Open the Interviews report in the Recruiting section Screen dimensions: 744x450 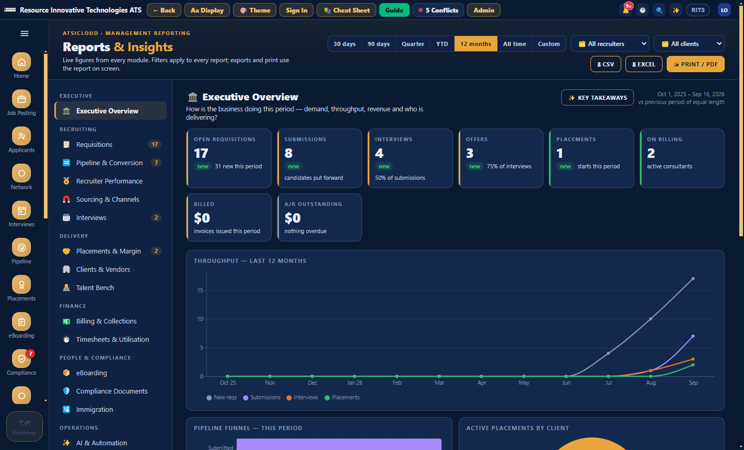pos(111,217)
